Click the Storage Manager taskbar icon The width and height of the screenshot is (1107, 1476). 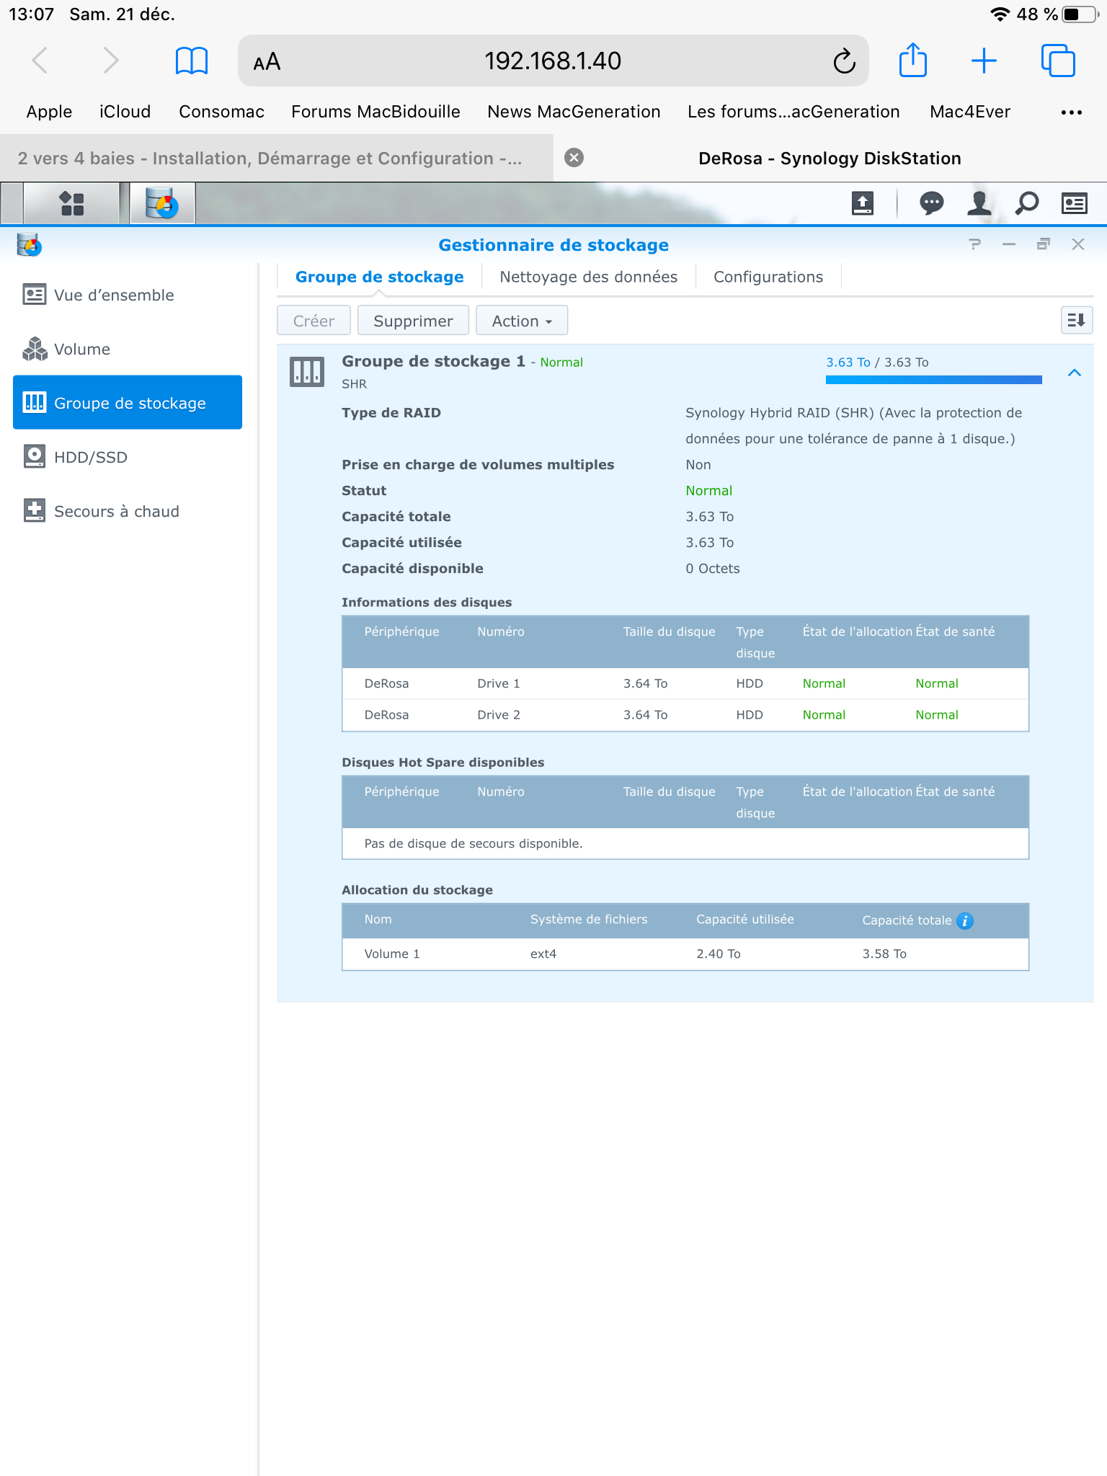(161, 204)
